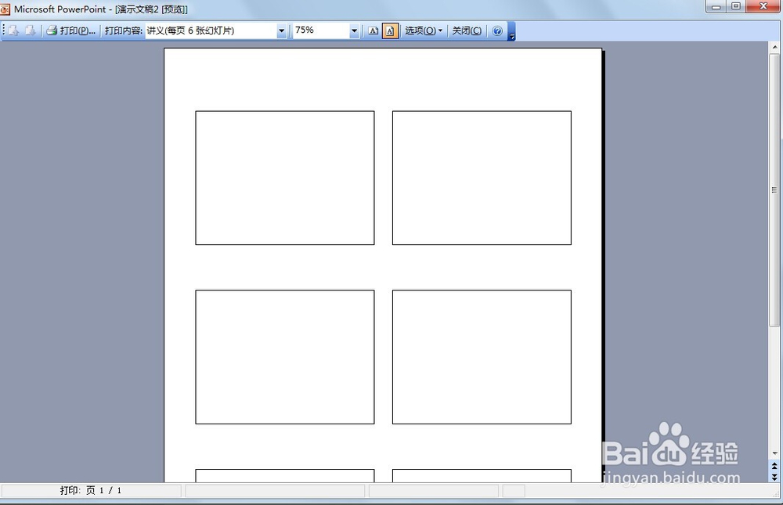783x505 pixels.
Task: Click the 打印(P)... print button
Action: 71,31
